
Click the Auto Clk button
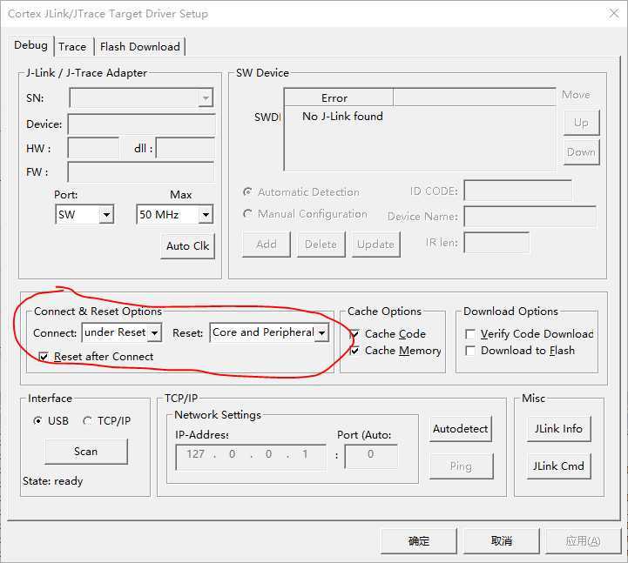tap(188, 245)
